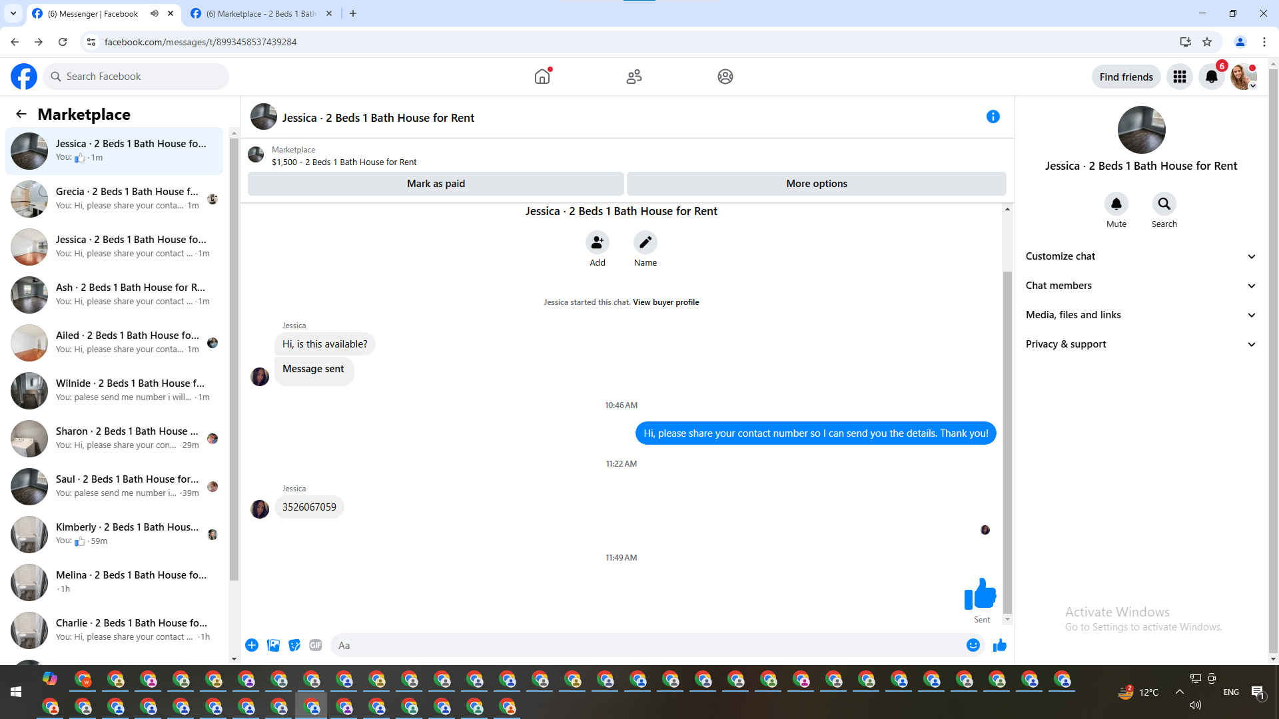
Task: Show hidden system tray icons
Action: [1180, 692]
